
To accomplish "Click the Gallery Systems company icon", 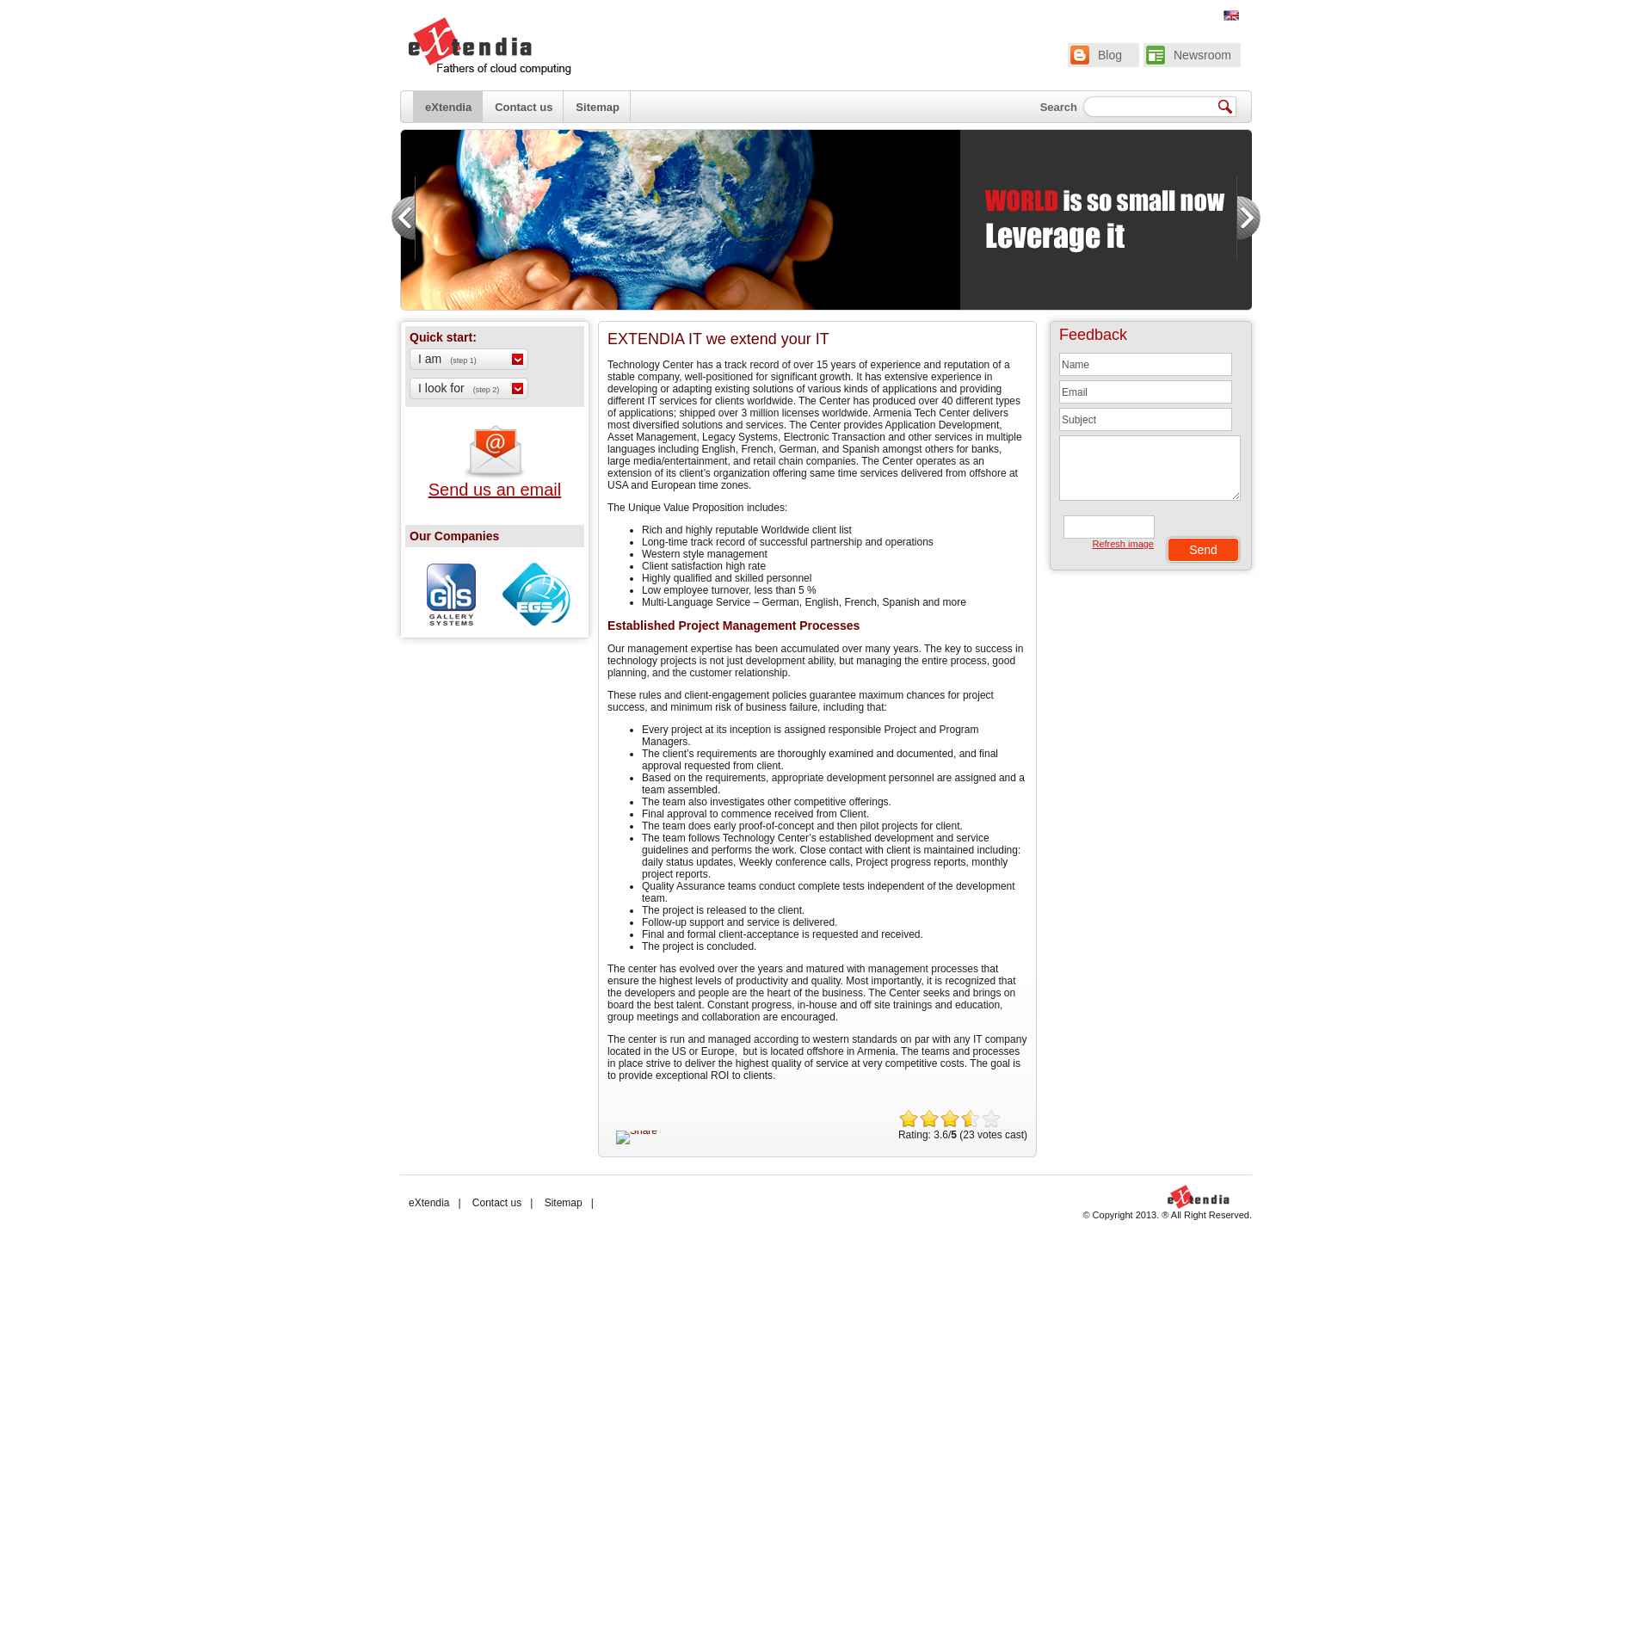I will 449,593.
